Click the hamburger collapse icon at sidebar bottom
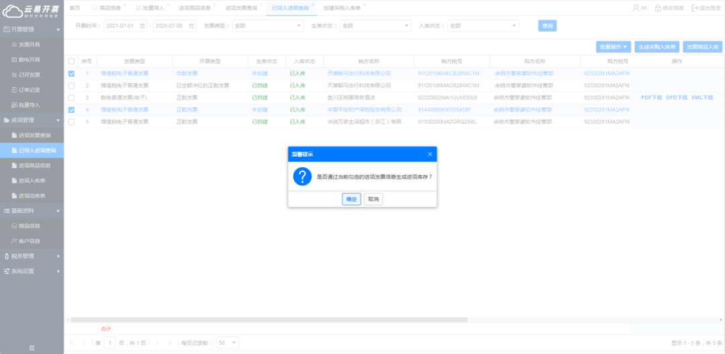Screen dimensions: 725x354 (32, 347)
